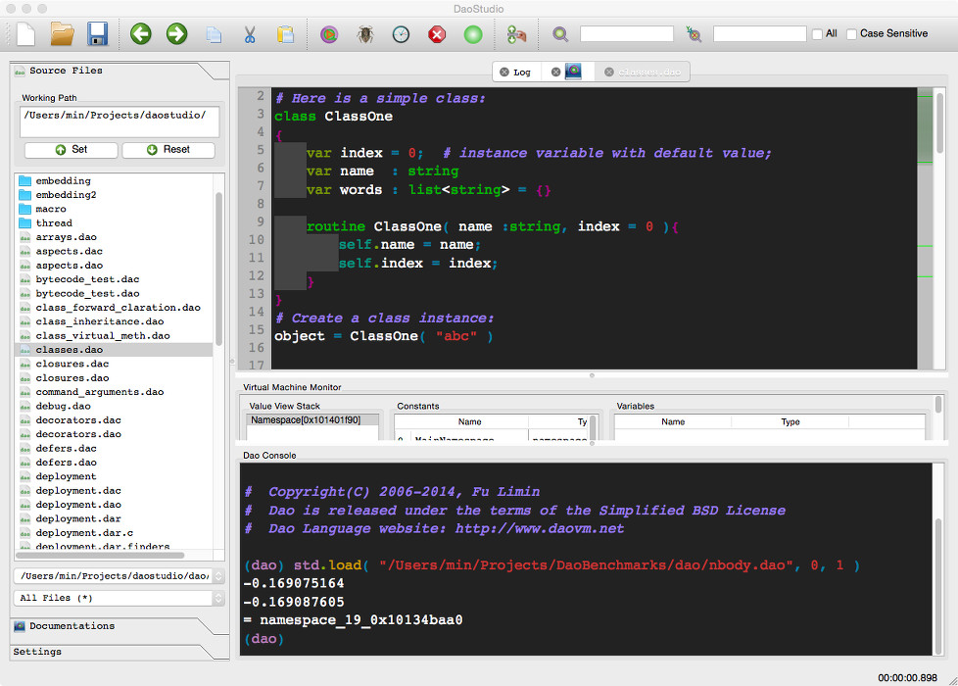Go back with the green left arrow

(140, 33)
